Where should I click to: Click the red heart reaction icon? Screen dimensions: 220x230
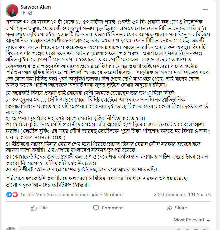[x=15, y=195]
